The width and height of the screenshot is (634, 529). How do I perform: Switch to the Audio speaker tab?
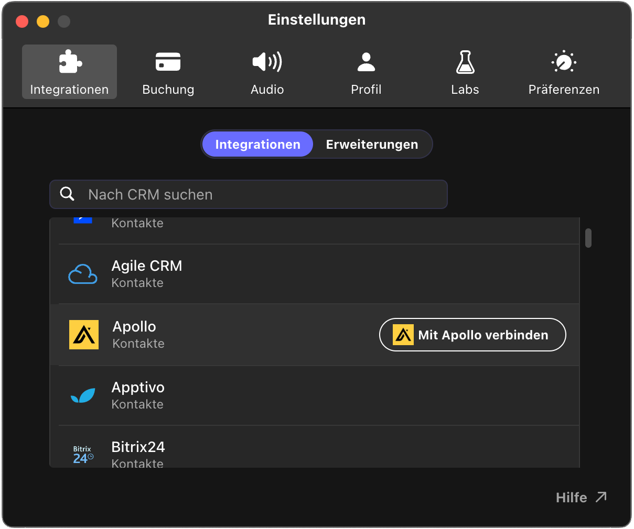(267, 72)
